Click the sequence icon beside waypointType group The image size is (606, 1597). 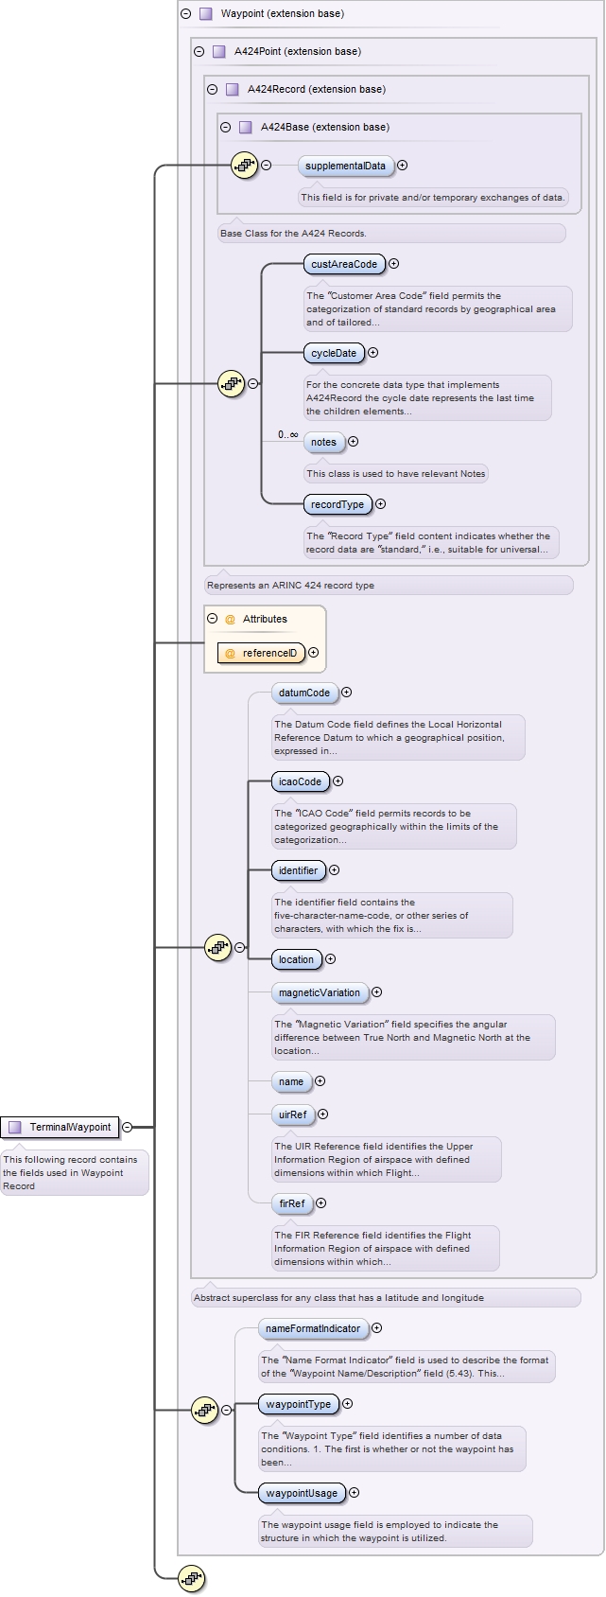[x=204, y=1411]
